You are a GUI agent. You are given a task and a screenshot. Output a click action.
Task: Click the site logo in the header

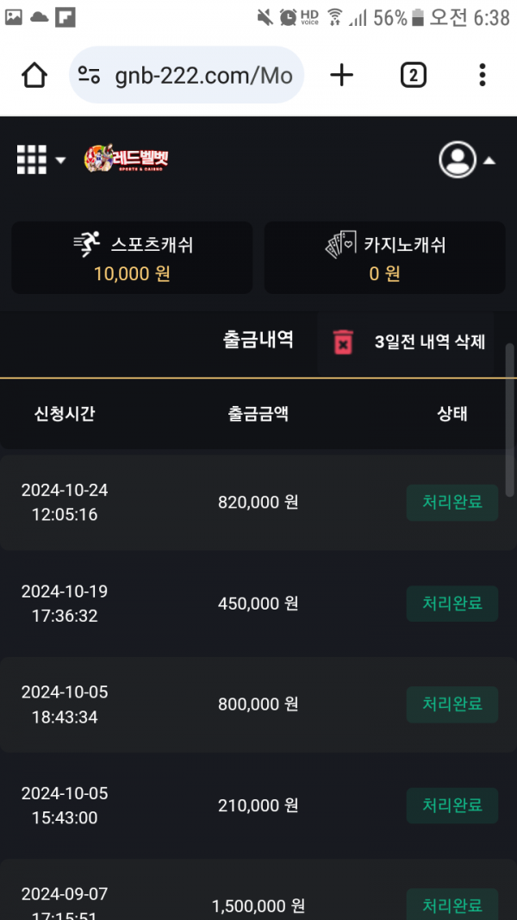[x=127, y=160]
